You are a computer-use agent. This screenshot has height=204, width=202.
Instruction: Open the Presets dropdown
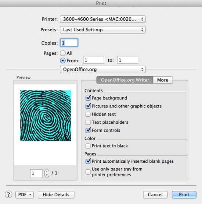point(102,30)
